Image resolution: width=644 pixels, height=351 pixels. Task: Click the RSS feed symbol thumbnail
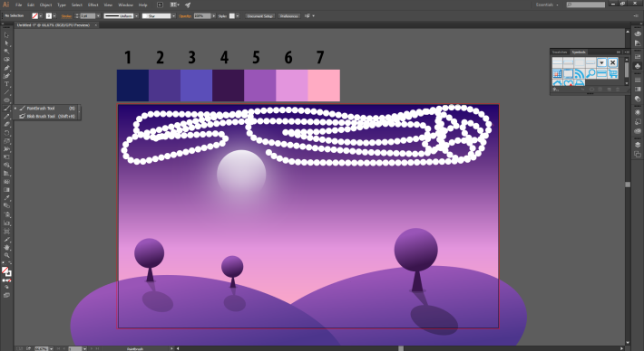pyautogui.click(x=579, y=73)
